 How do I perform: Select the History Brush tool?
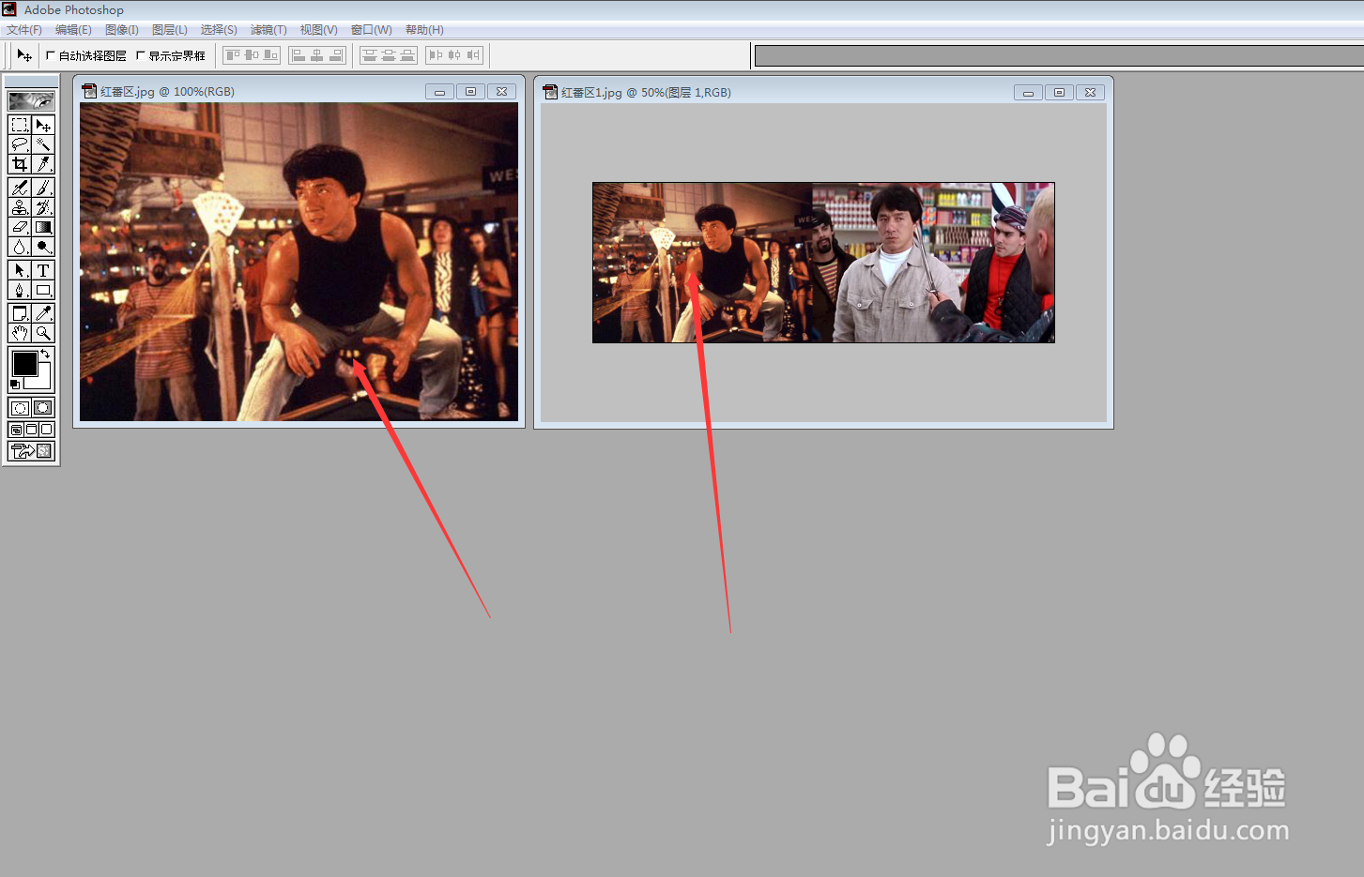pos(43,207)
